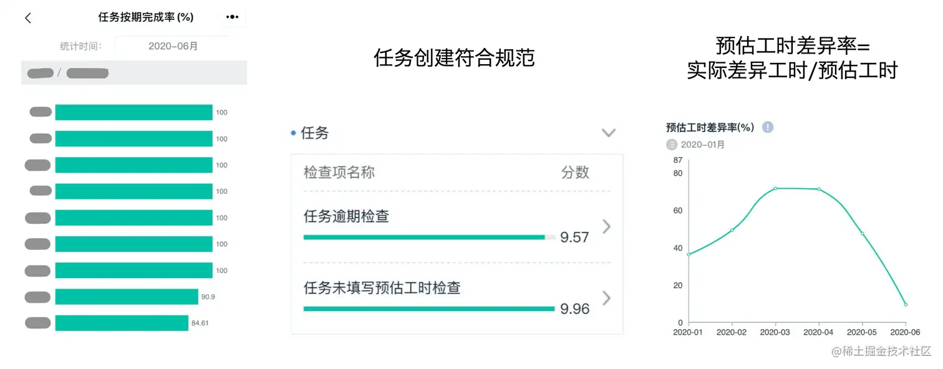Open the 2020-01月 period selector above the chart
This screenshot has width=943, height=369.
pos(702,145)
